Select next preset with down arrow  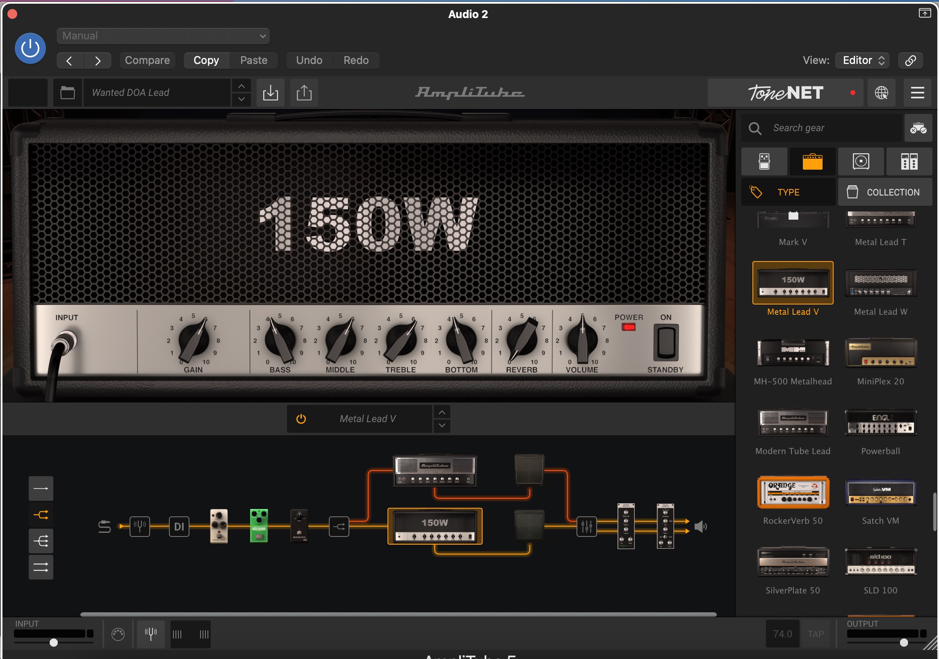point(242,99)
